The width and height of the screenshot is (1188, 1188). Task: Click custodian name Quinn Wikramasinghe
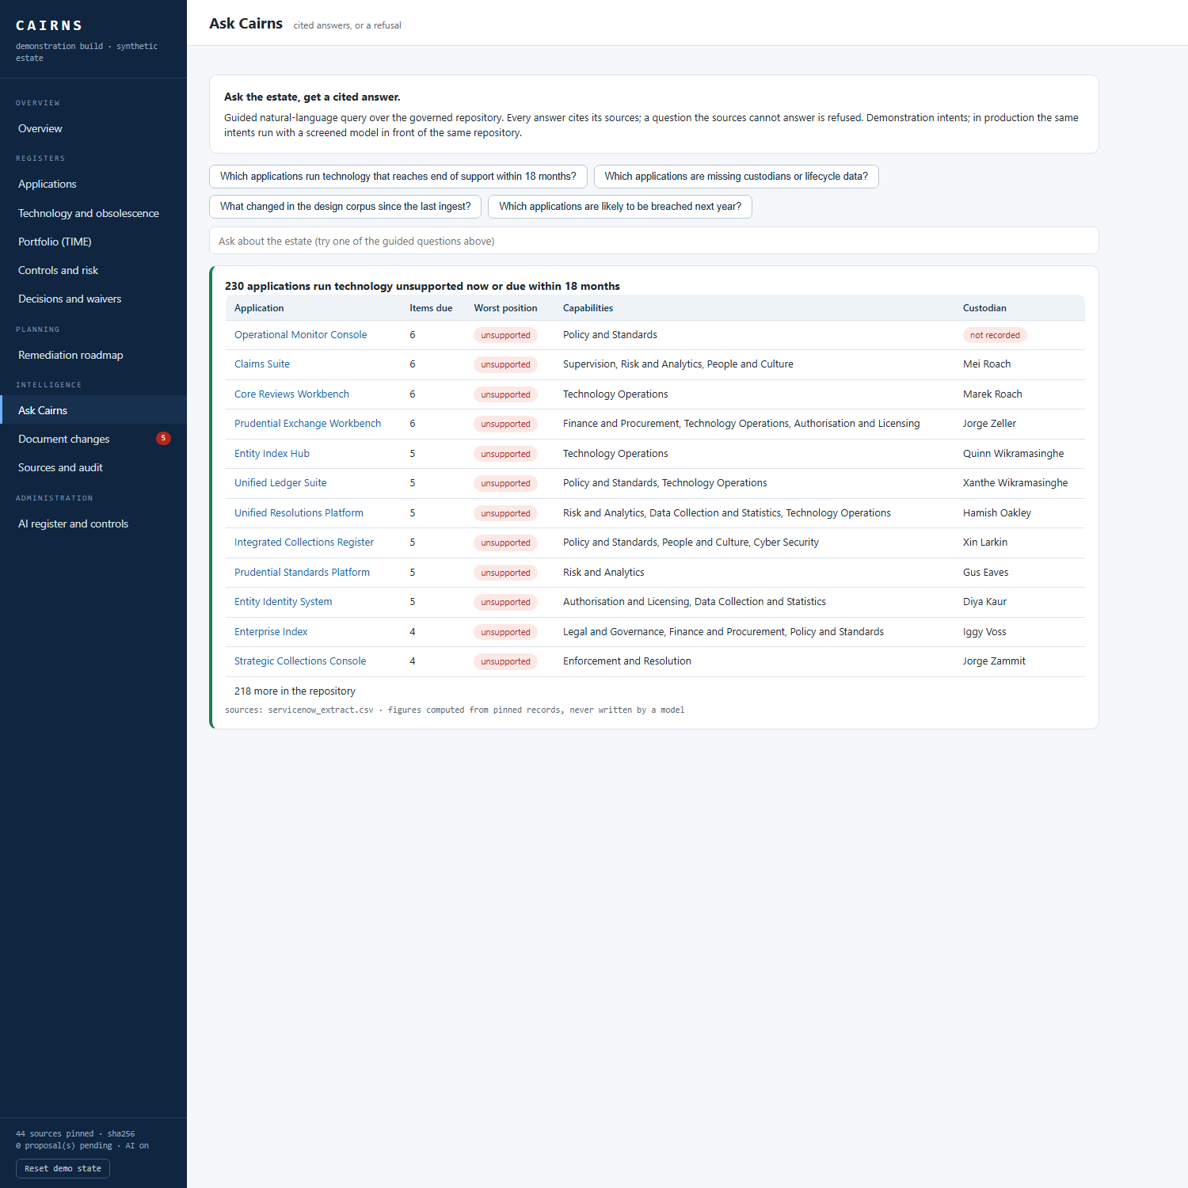(x=1013, y=454)
